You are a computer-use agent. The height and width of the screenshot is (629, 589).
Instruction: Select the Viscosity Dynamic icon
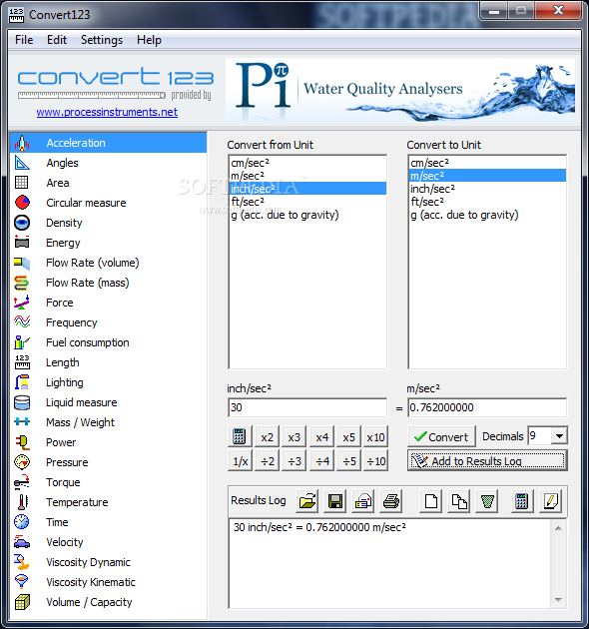22,562
